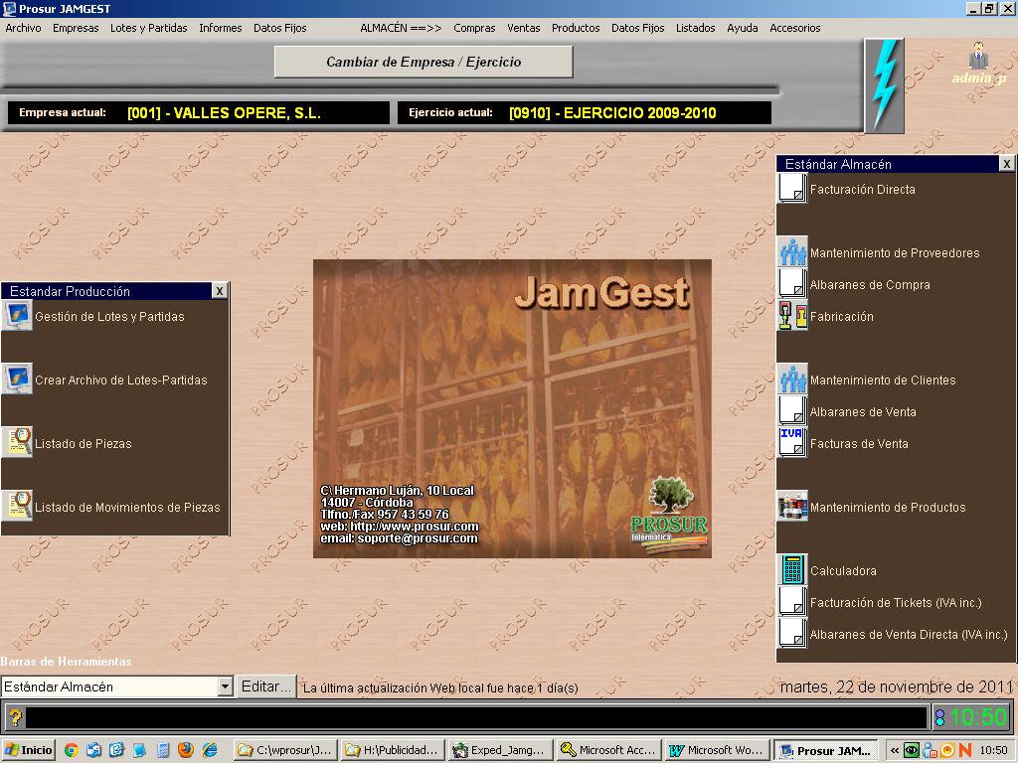Close the Estandar Producción panel

tap(220, 291)
